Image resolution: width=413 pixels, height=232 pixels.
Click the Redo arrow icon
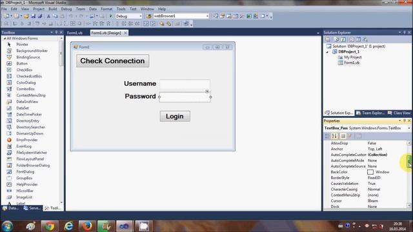coord(81,16)
